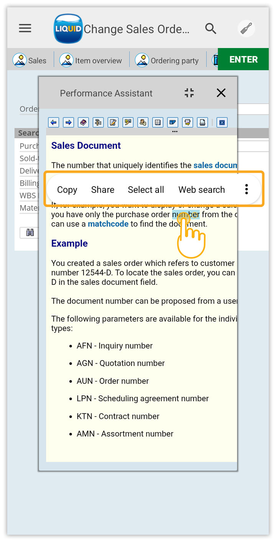Screen dimensions: 276x542
Task: Choose Copy from the text selection menu
Action: [x=67, y=190]
